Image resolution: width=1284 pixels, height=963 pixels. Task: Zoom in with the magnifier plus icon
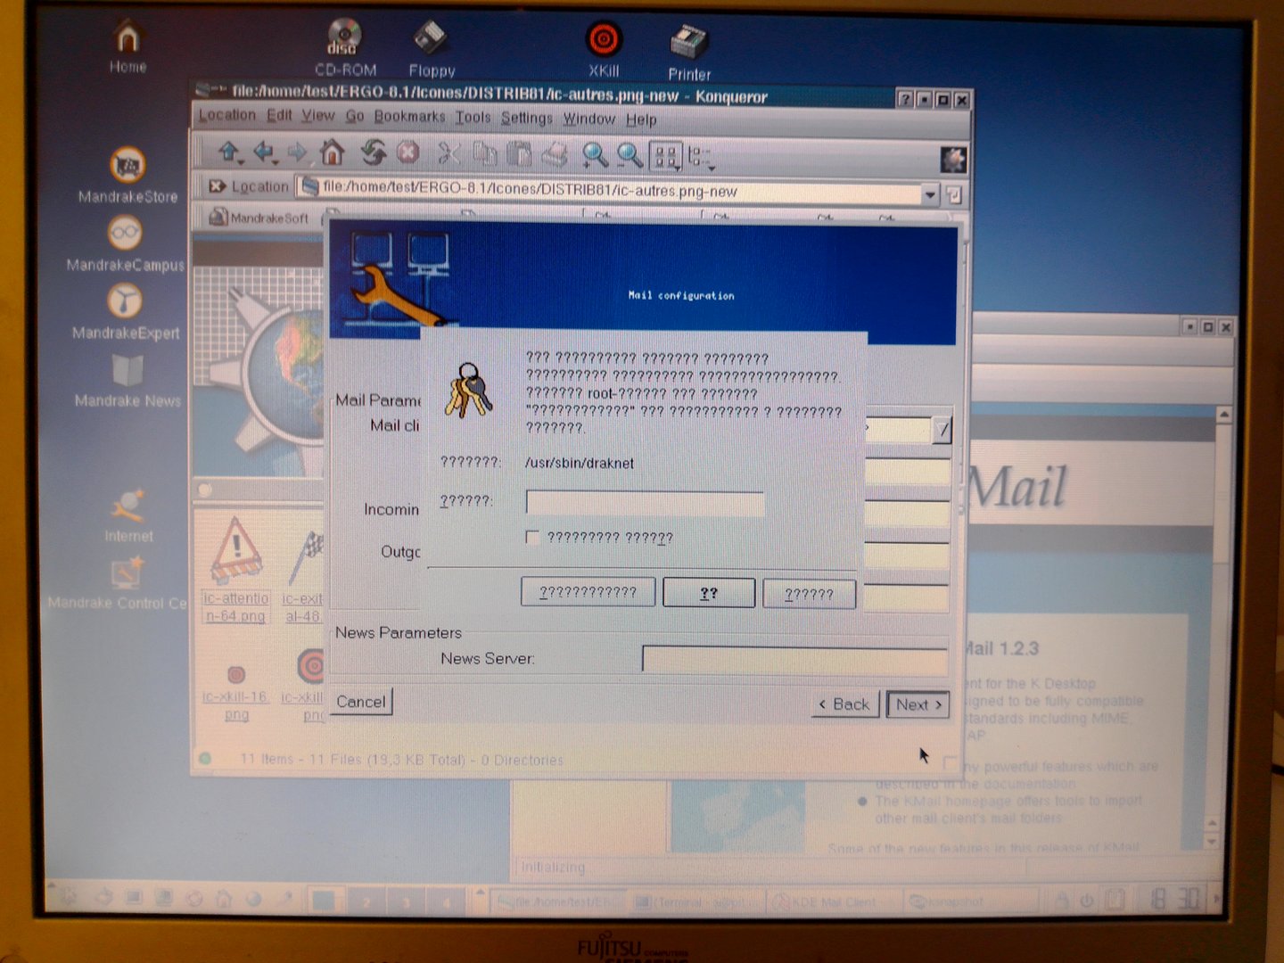594,156
